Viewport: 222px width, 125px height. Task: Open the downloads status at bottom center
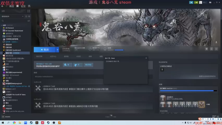[111, 116]
